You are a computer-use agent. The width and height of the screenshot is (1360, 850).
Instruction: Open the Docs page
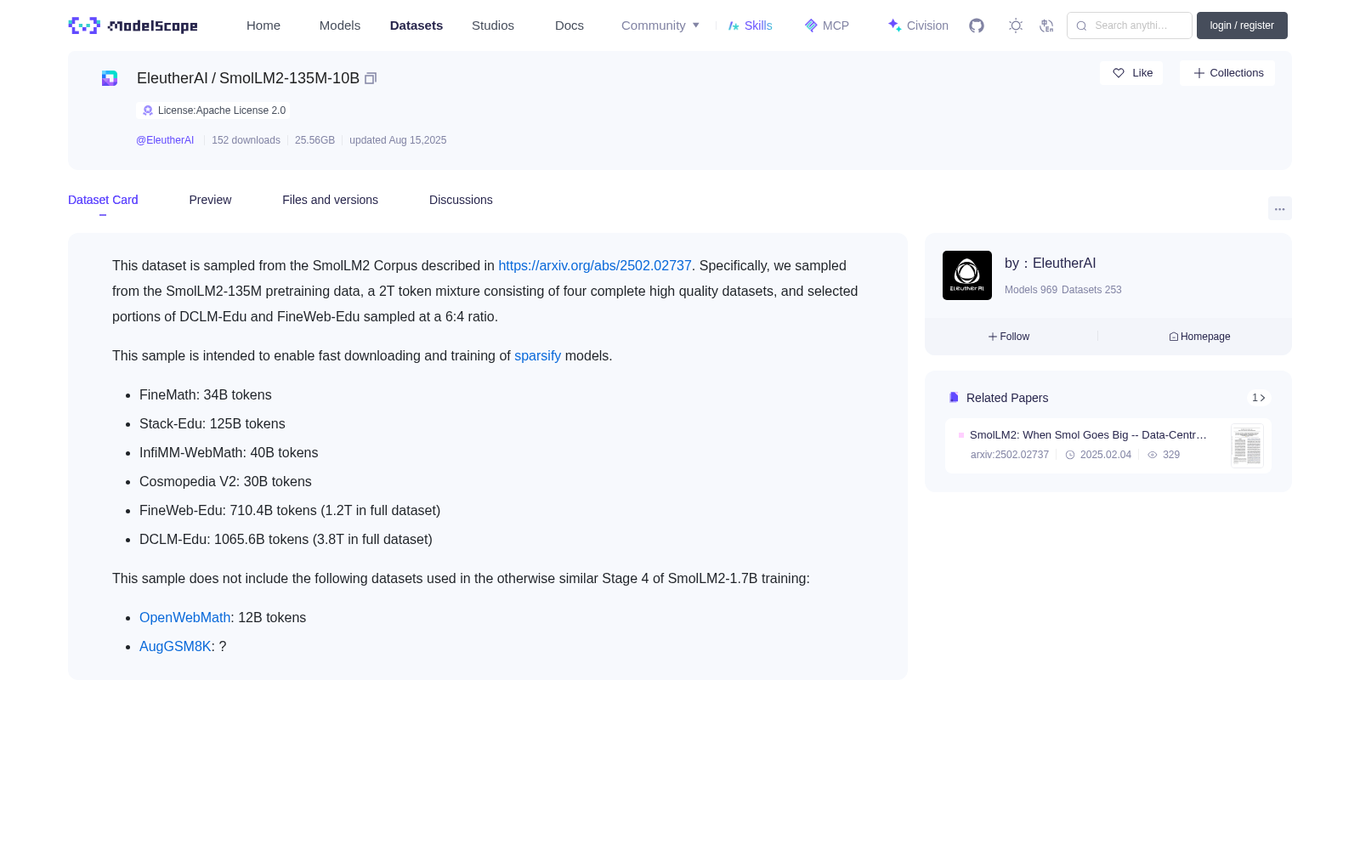click(x=569, y=25)
